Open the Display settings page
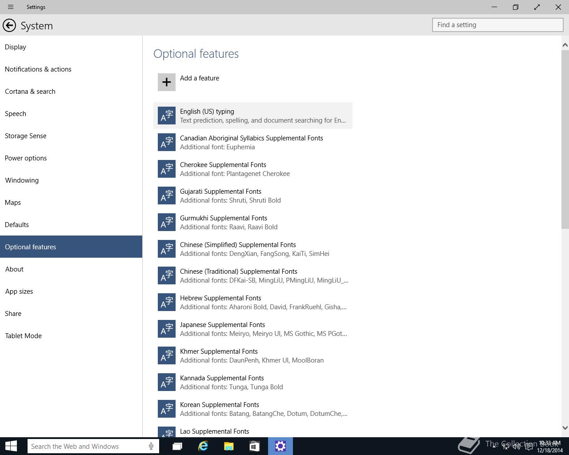 click(71, 47)
